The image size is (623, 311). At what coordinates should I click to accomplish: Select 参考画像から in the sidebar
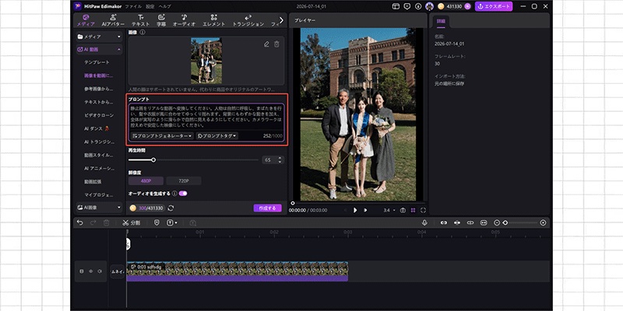point(99,89)
